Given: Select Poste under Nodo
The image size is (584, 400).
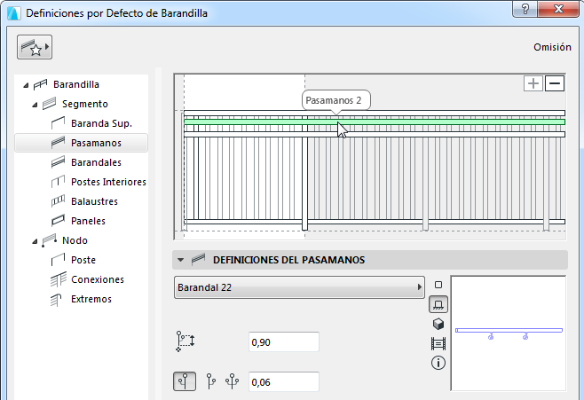Looking at the screenshot, I should (x=83, y=260).
